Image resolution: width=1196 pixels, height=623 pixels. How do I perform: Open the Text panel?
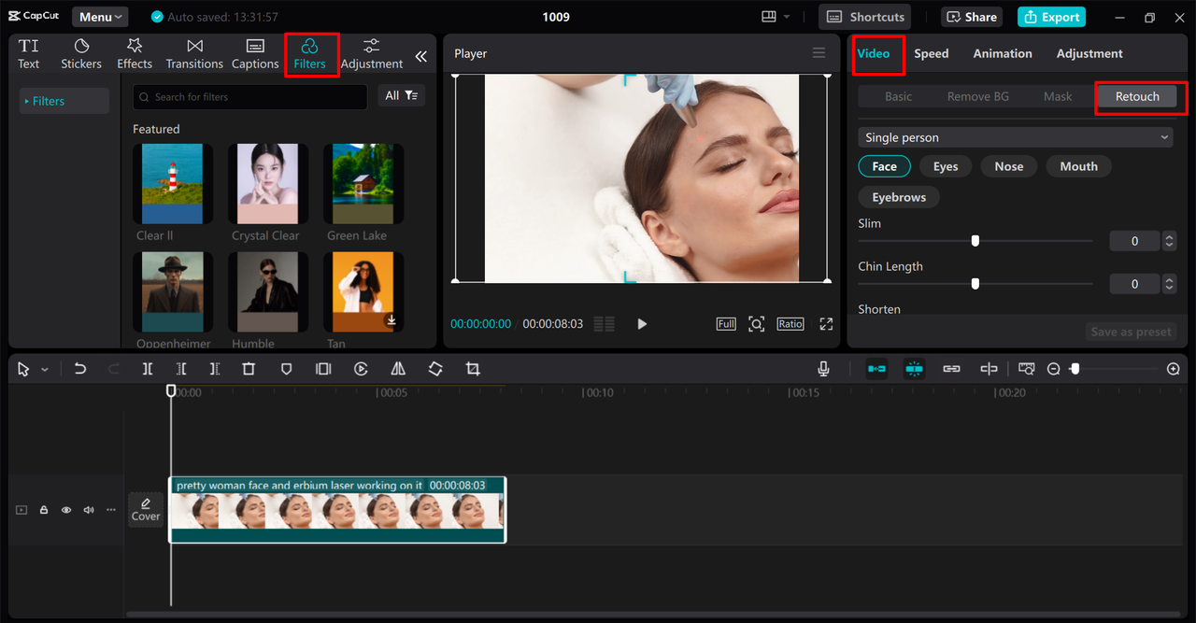29,54
